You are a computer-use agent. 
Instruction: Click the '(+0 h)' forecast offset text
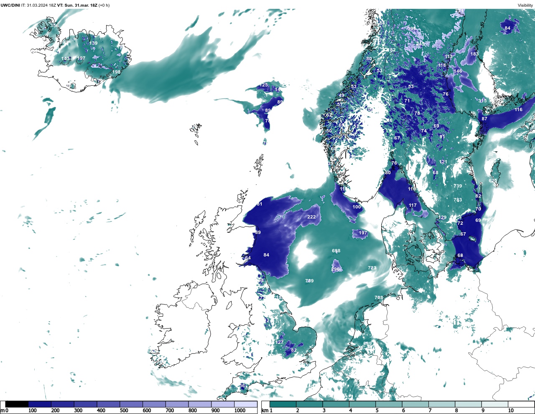coord(104,5)
